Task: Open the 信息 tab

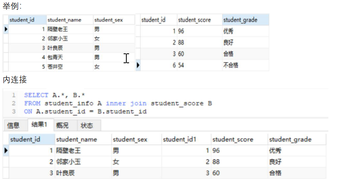Action: tap(13, 125)
